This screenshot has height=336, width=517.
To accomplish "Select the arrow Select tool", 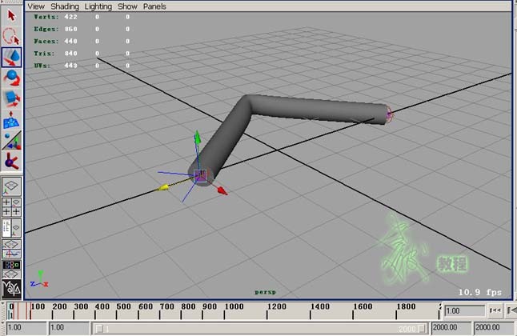I will click(12, 15).
